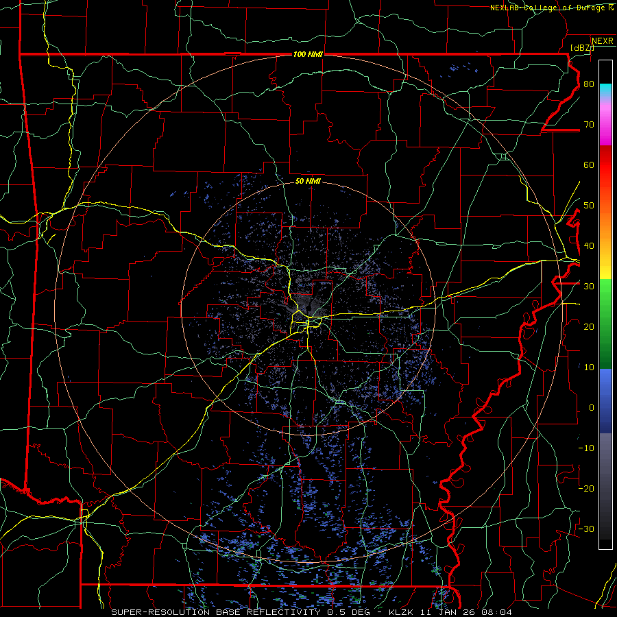The width and height of the screenshot is (617, 617).
Task: Click the NEXR label above the legend
Action: pyautogui.click(x=603, y=41)
